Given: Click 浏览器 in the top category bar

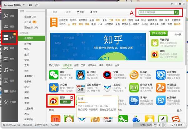Looking at the screenshot, I should coord(62,24).
